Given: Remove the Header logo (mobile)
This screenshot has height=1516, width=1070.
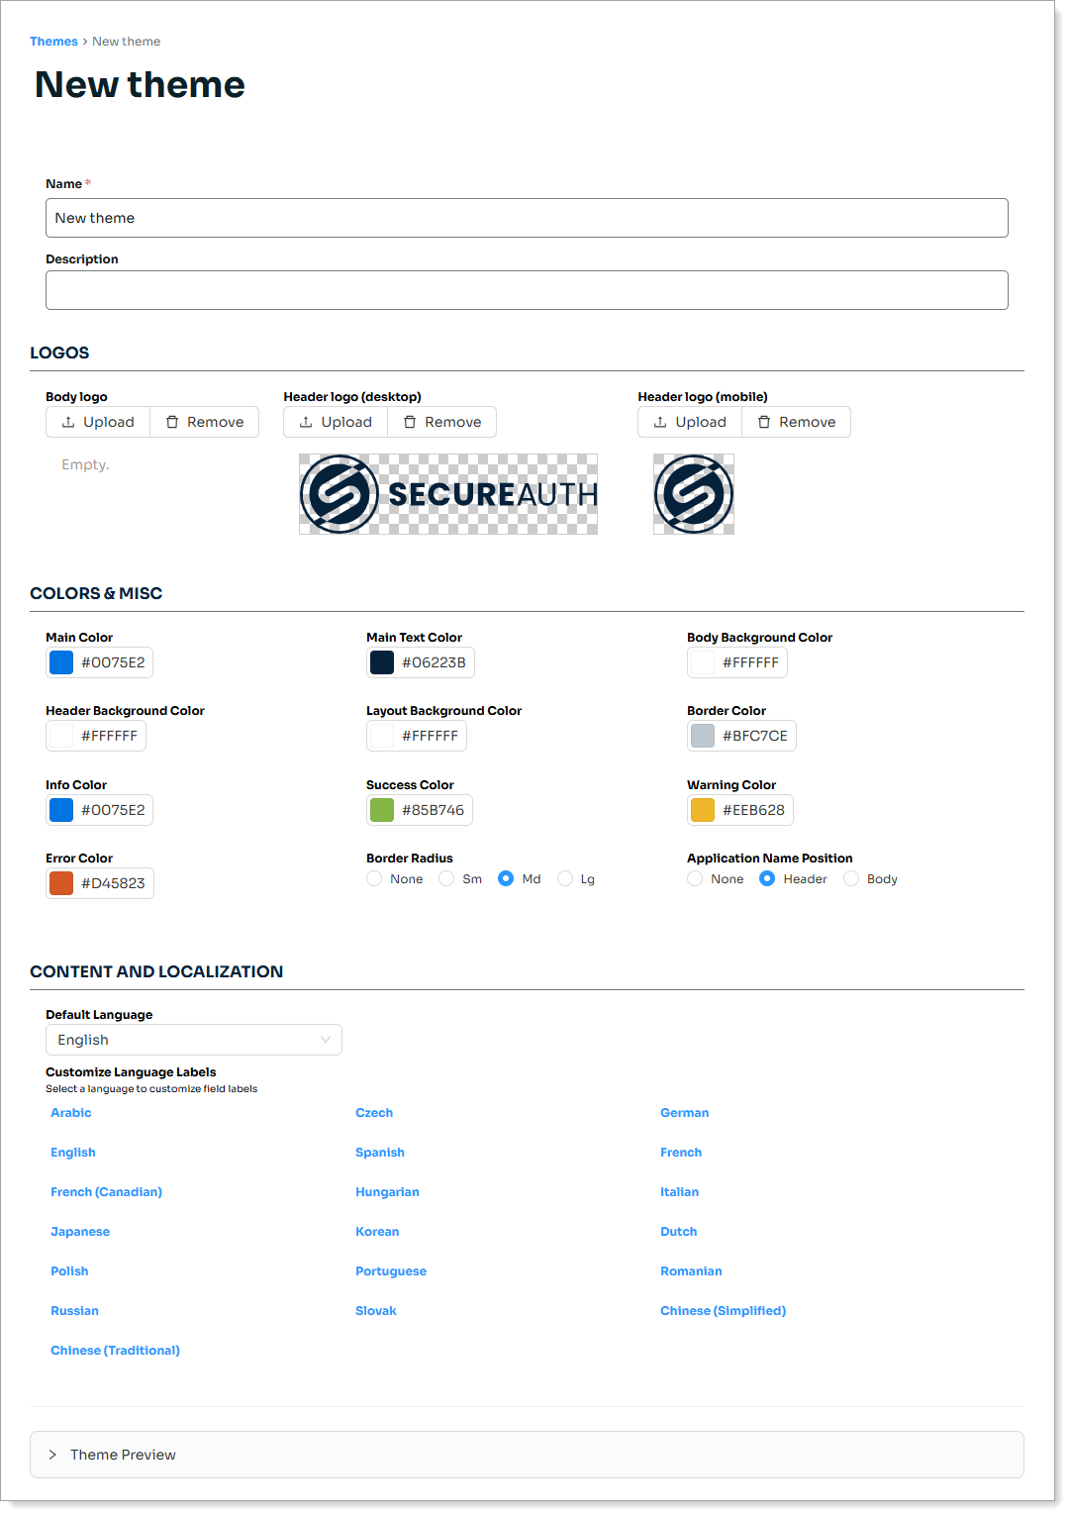Looking at the screenshot, I should (x=796, y=421).
